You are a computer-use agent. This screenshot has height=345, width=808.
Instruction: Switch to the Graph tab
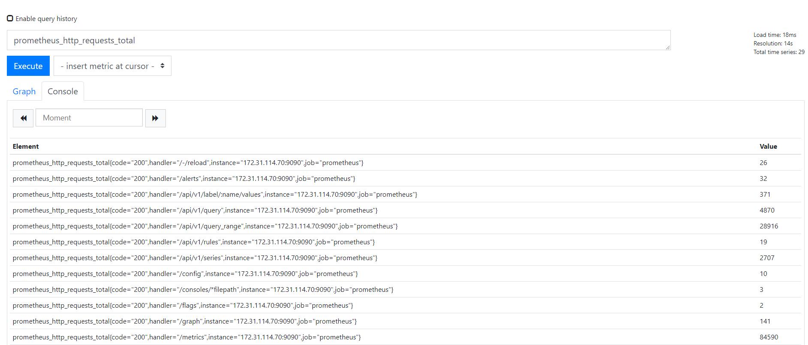[x=24, y=91]
